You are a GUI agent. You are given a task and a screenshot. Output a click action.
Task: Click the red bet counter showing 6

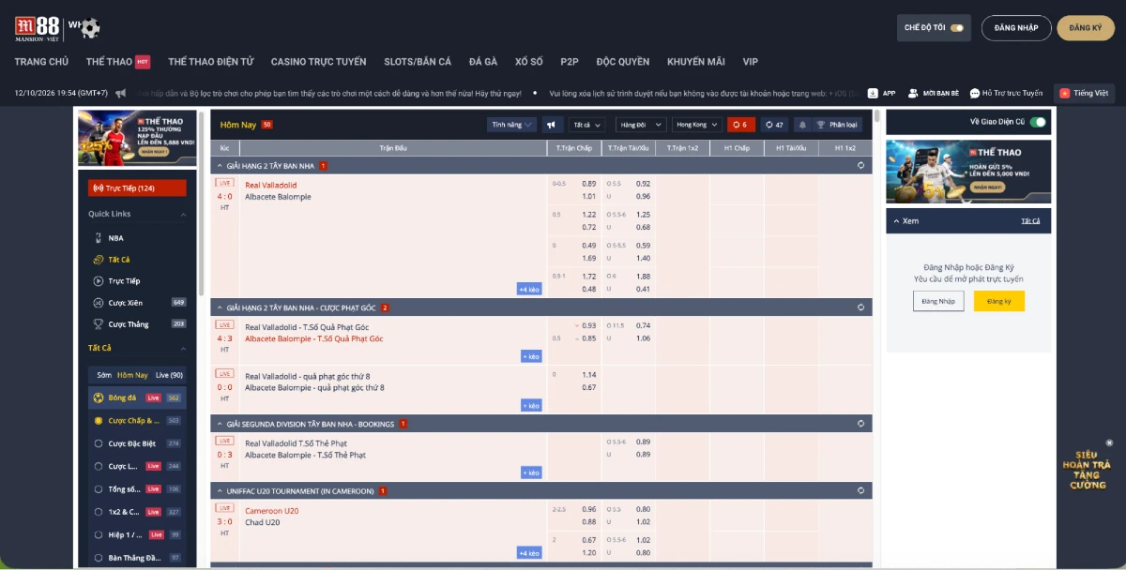740,125
